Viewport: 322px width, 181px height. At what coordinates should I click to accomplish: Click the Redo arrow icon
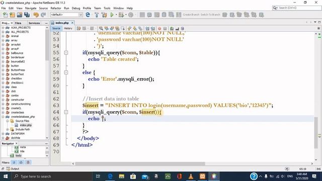(43, 15)
